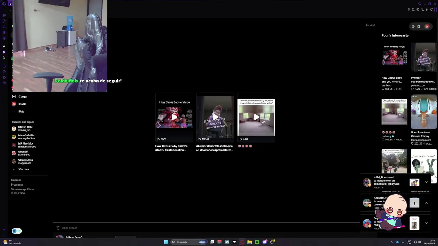Image resolution: width=438 pixels, height=246 pixels.
Task: Open followed account Steven_Rblx
Action: 23,128
